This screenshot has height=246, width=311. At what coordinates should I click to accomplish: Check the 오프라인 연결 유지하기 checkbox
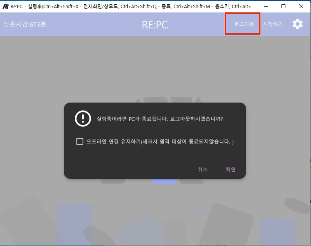pos(80,142)
